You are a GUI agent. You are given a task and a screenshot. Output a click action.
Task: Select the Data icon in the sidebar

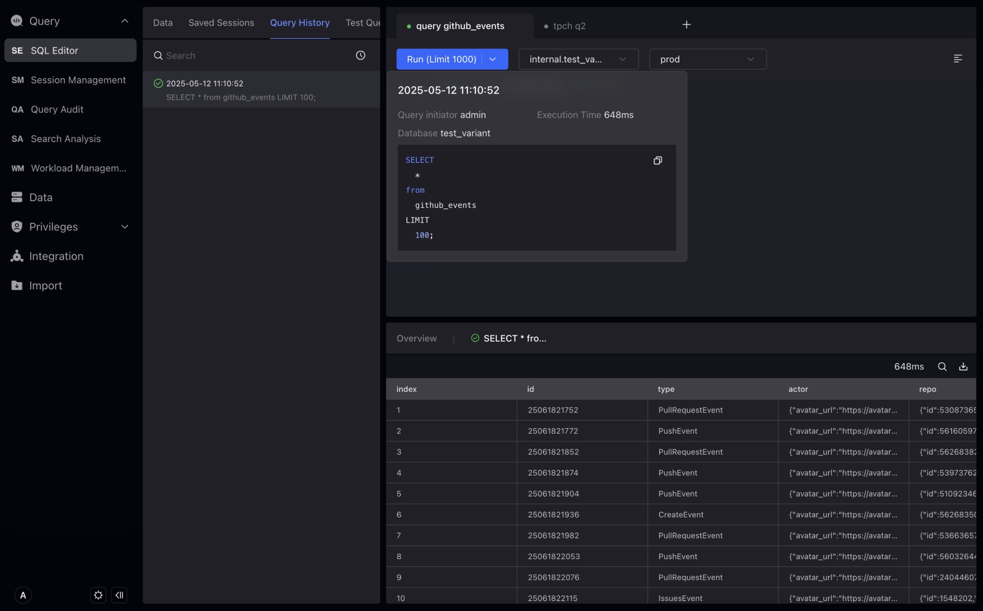click(x=17, y=197)
